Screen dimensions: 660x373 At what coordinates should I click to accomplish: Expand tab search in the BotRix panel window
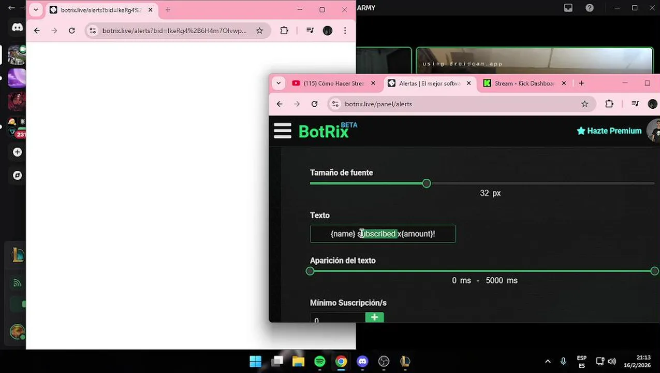tap(278, 83)
